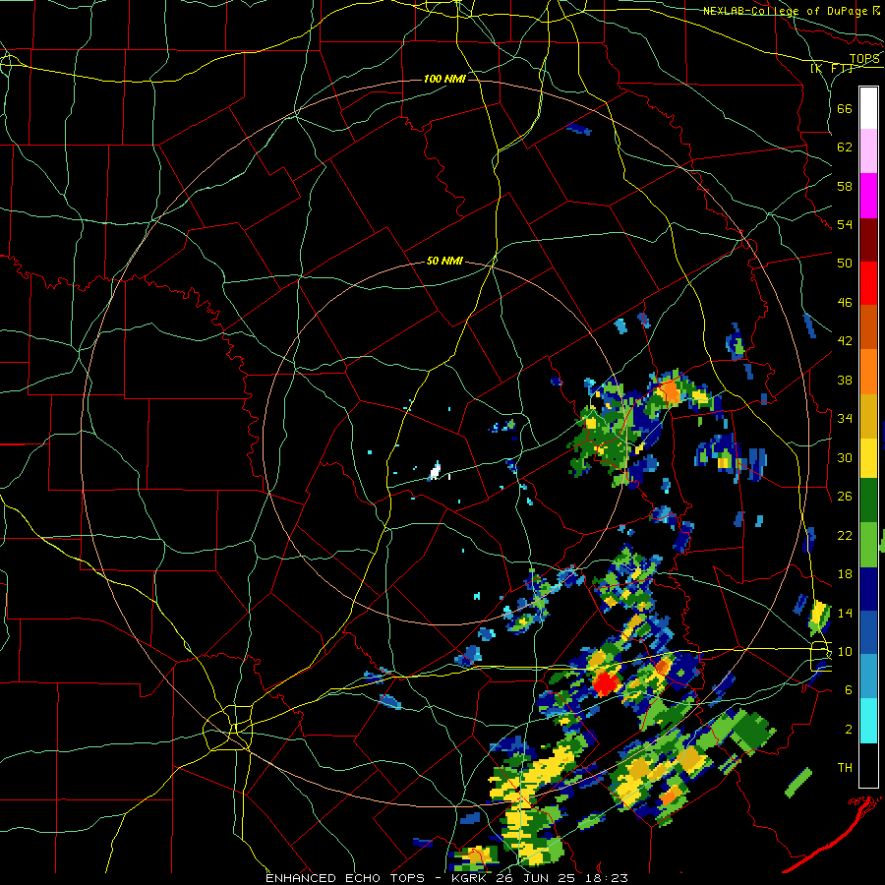Screen dimensions: 885x885
Task: Click the white swatch in the legend
Action: (x=868, y=108)
